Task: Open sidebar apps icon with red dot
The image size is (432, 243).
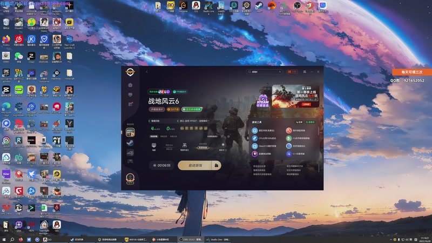Action: (x=130, y=104)
